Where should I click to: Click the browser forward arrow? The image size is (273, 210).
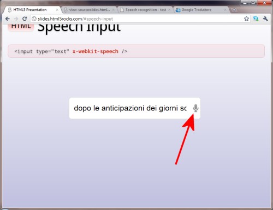(x=16, y=18)
